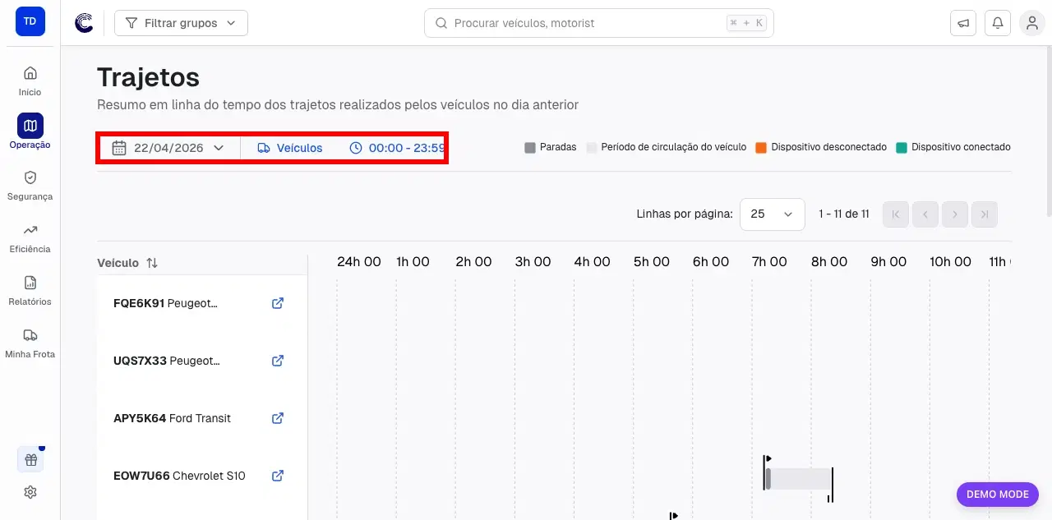Select the UQS7X33 Peugeot row text
Image resolution: width=1052 pixels, height=520 pixels.
167,361
